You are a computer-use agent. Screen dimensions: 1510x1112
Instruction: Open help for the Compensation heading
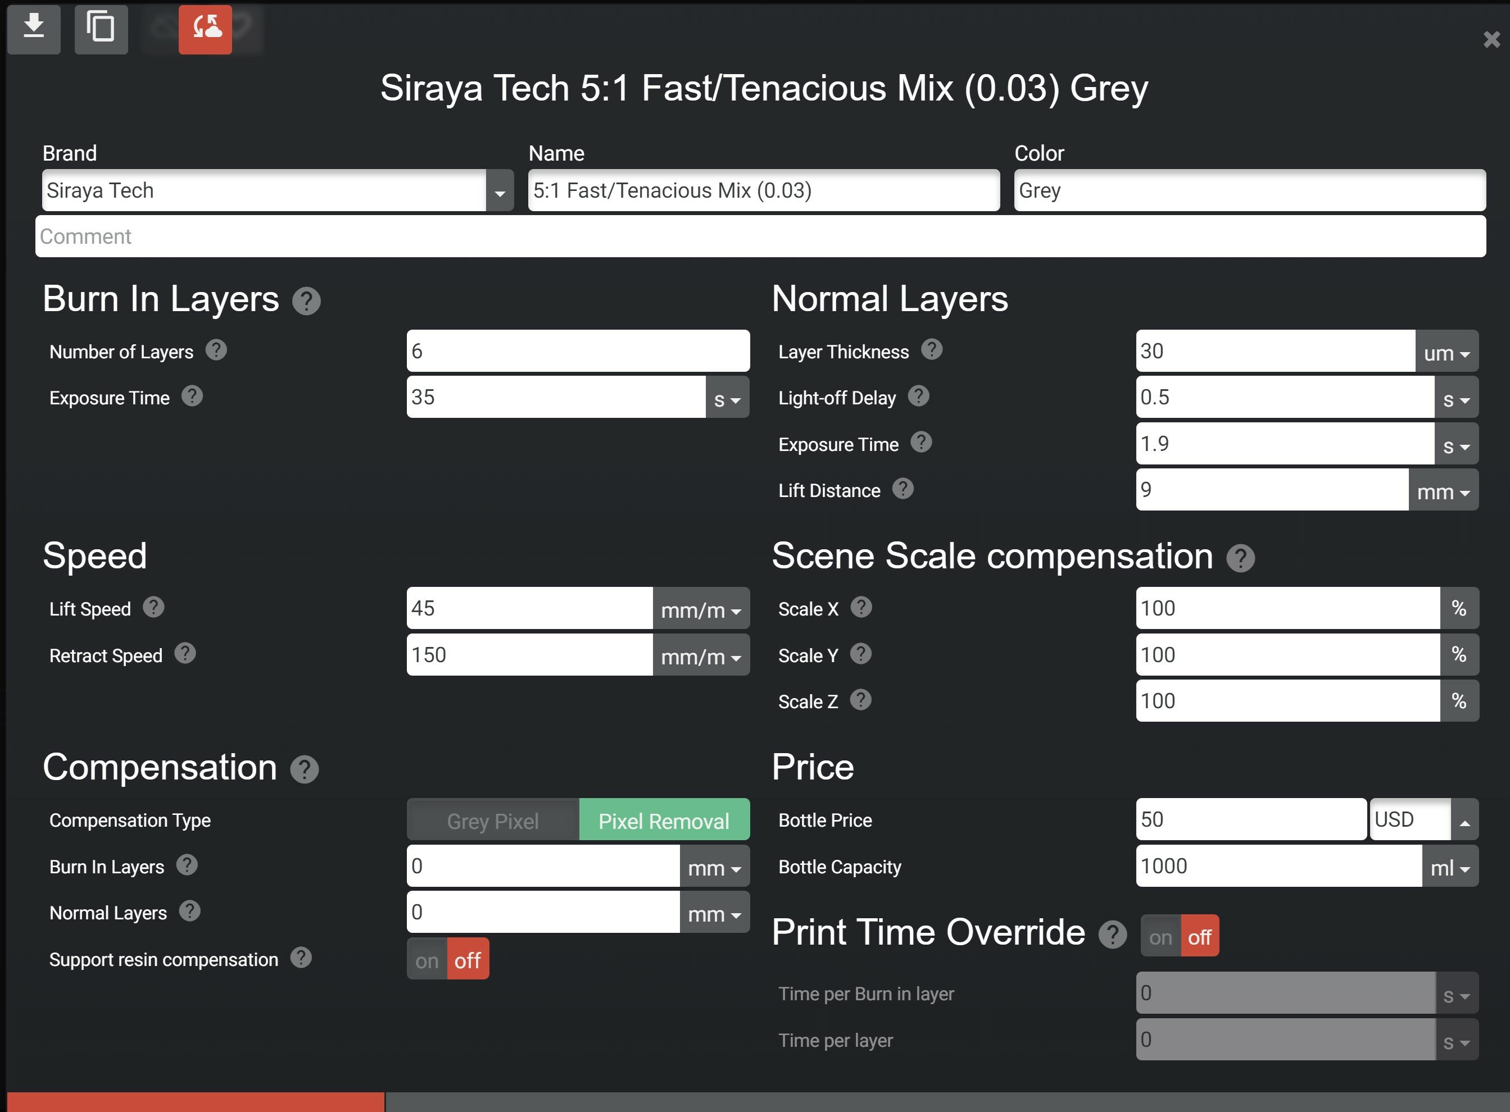[305, 769]
